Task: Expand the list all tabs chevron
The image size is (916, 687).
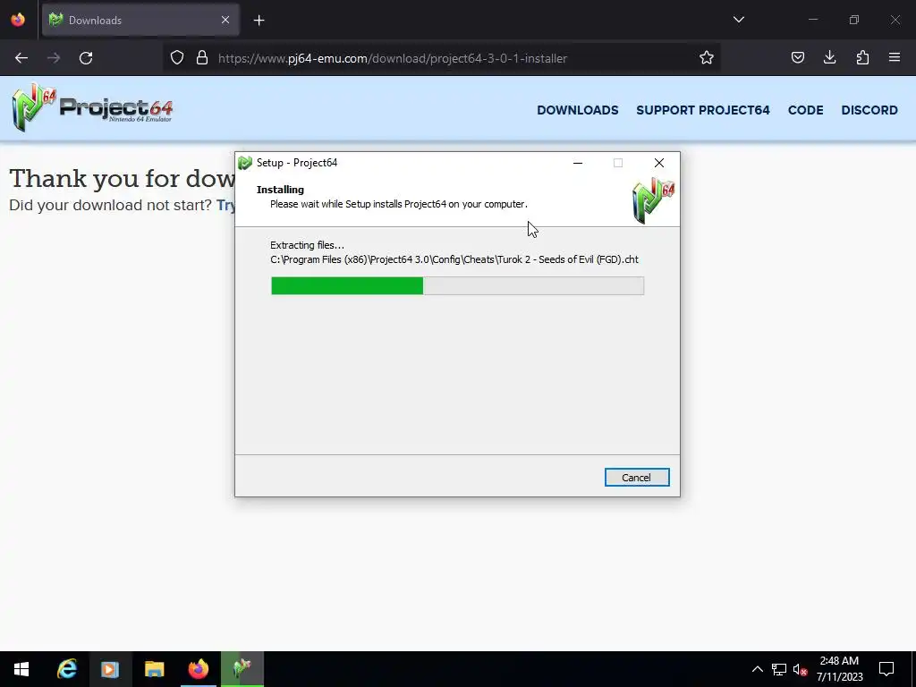Action: pyautogui.click(x=738, y=20)
